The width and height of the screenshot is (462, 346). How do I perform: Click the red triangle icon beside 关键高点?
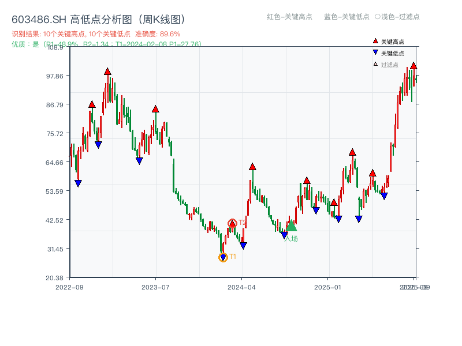[x=375, y=41]
